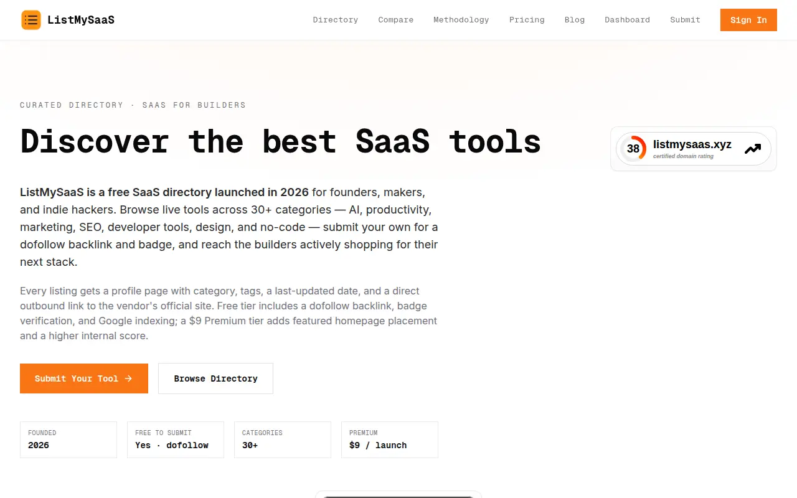The image size is (797, 498).
Task: Click the Founded 2026 stat card
Action: click(68, 439)
